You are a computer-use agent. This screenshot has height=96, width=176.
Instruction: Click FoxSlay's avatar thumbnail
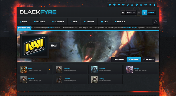coord(94,79)
